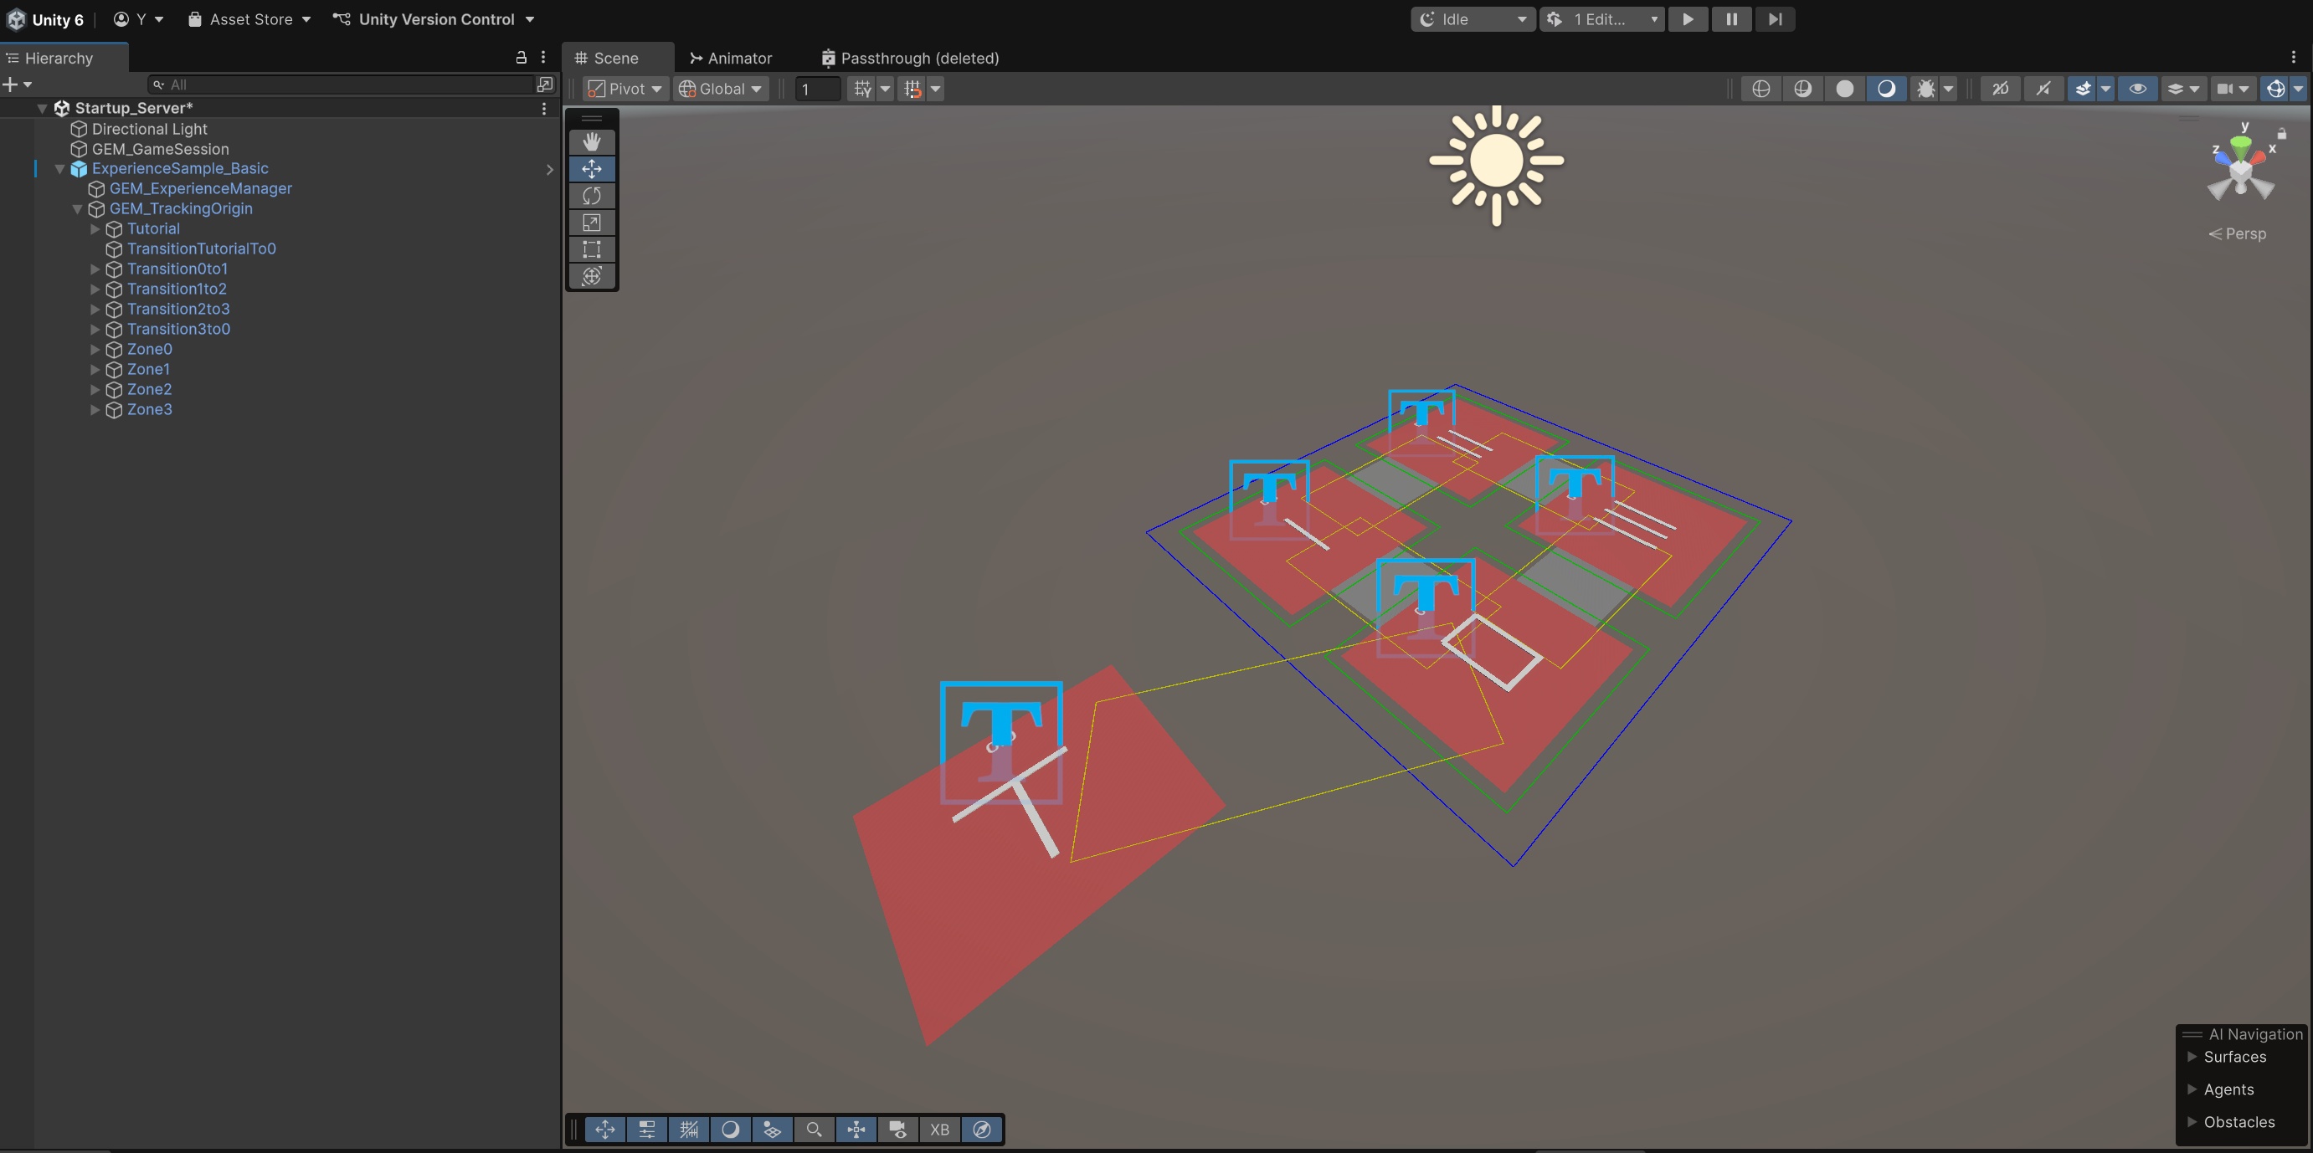Open the Asset Store
The height and width of the screenshot is (1153, 2313).
tap(249, 19)
